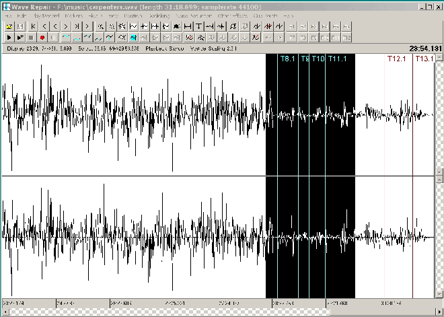Open the File menu
The width and height of the screenshot is (444, 317).
click(x=9, y=15)
